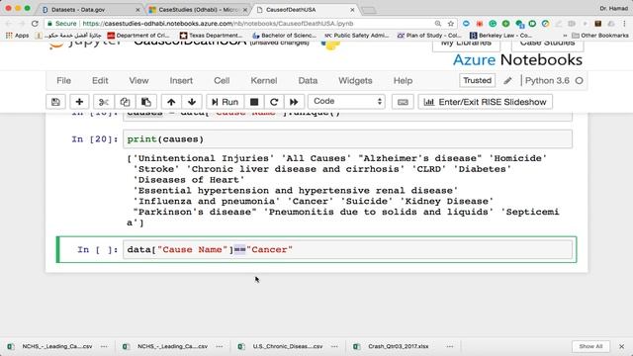Cut selected cells with the scissors icon
The width and height of the screenshot is (633, 356).
click(104, 102)
